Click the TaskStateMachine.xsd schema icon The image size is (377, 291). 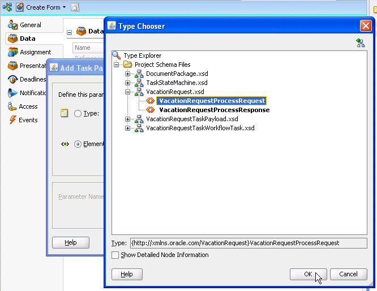point(139,83)
